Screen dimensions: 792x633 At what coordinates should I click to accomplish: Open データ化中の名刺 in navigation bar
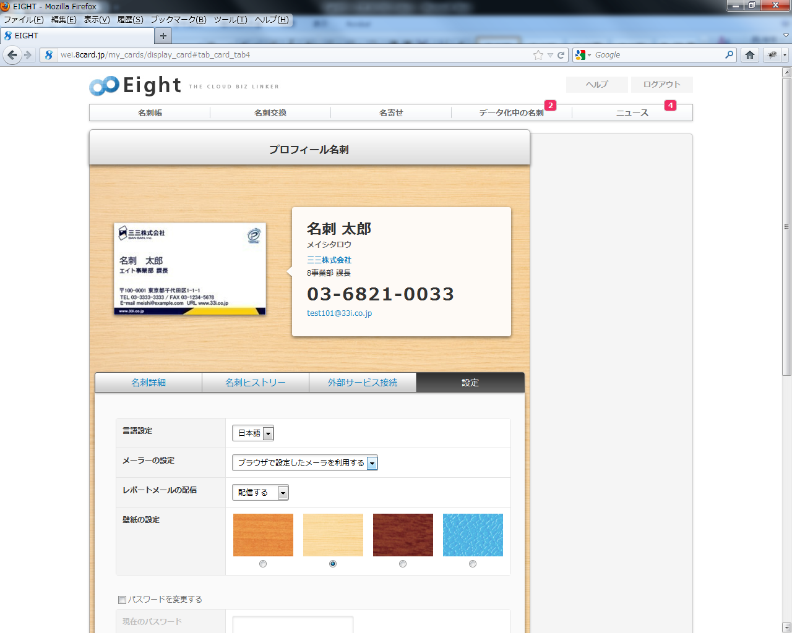pos(511,113)
